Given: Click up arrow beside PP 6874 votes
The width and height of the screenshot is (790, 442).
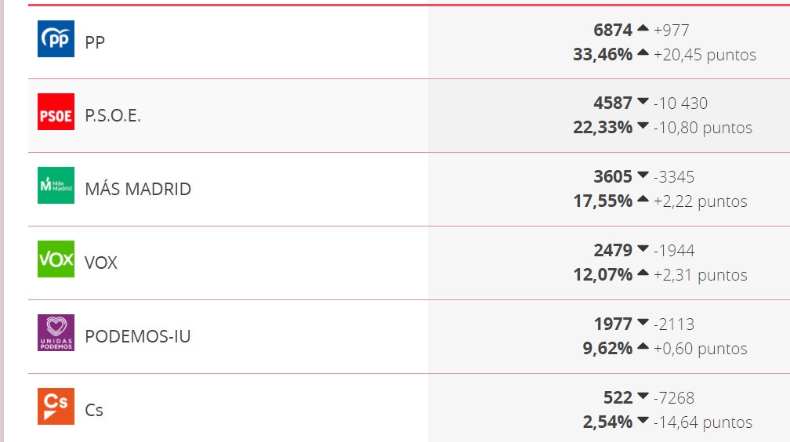Looking at the screenshot, I should tap(643, 28).
